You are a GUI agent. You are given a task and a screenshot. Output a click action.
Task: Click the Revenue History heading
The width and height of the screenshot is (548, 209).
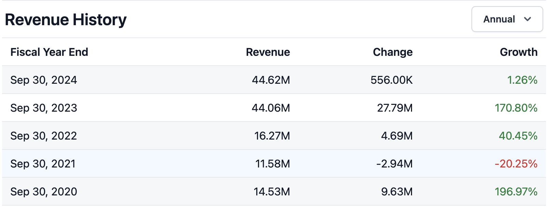point(66,20)
